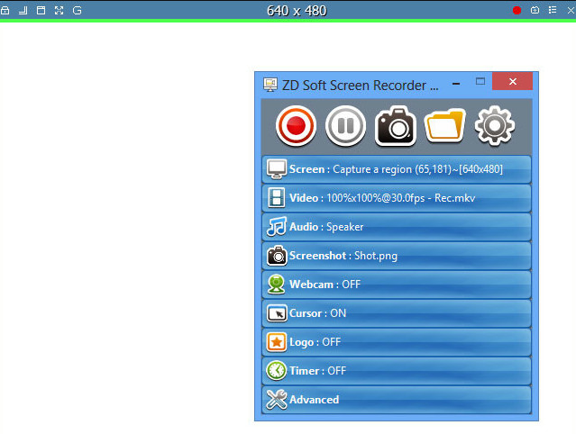Screen dimensions: 576x434
Task: Capture a screenshot with the large camera icon
Action: [x=395, y=126]
